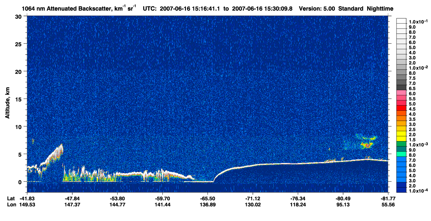431x221 pixels.
Task: Click latitude value "-76.34"
Action: [298, 198]
